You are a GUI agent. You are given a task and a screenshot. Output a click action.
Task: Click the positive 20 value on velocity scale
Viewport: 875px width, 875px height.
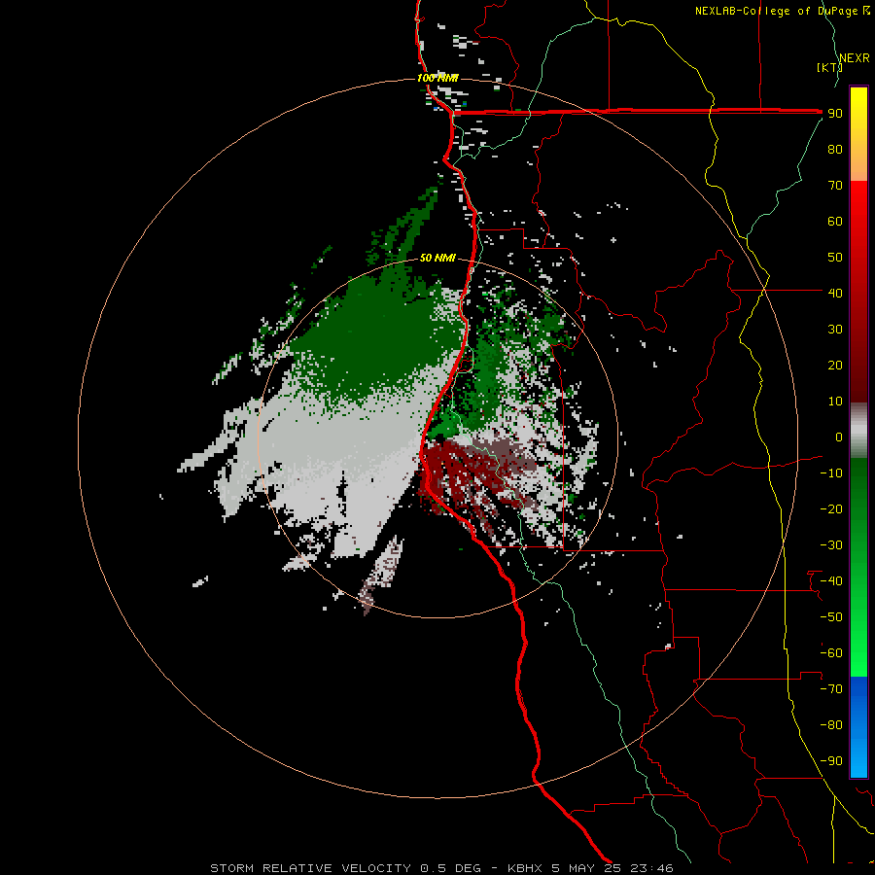[x=835, y=365]
